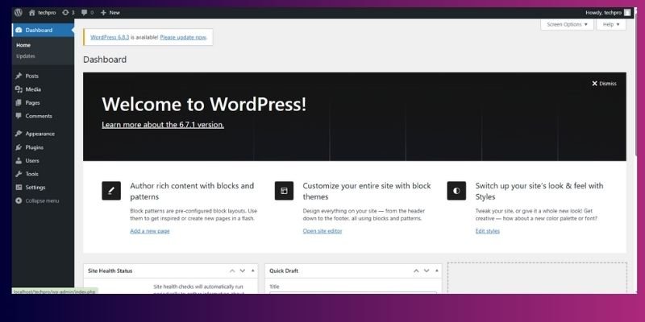Click the Add a new page link
The image size is (645, 322).
pos(150,231)
